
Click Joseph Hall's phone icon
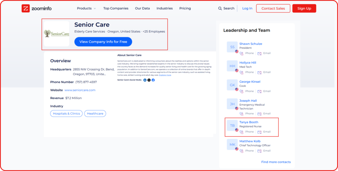point(241,114)
